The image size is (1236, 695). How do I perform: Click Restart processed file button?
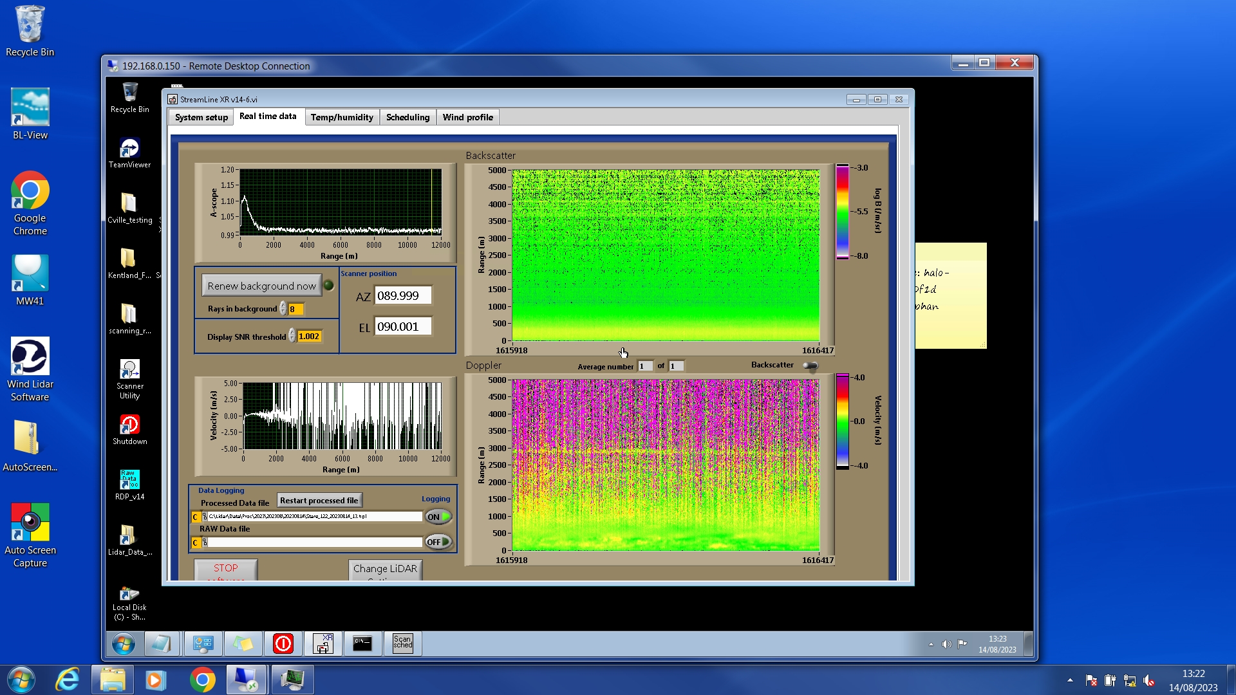click(319, 500)
